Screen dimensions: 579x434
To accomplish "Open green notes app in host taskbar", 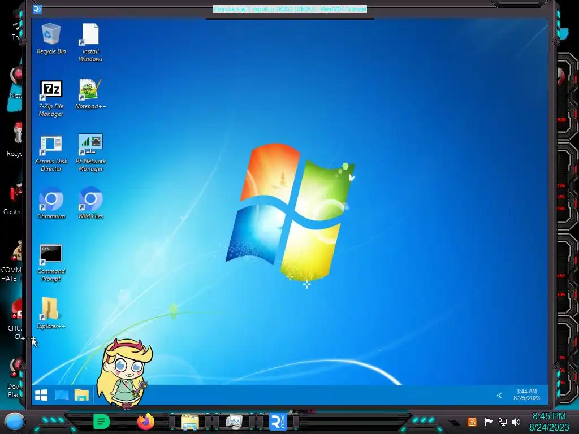I will [102, 422].
